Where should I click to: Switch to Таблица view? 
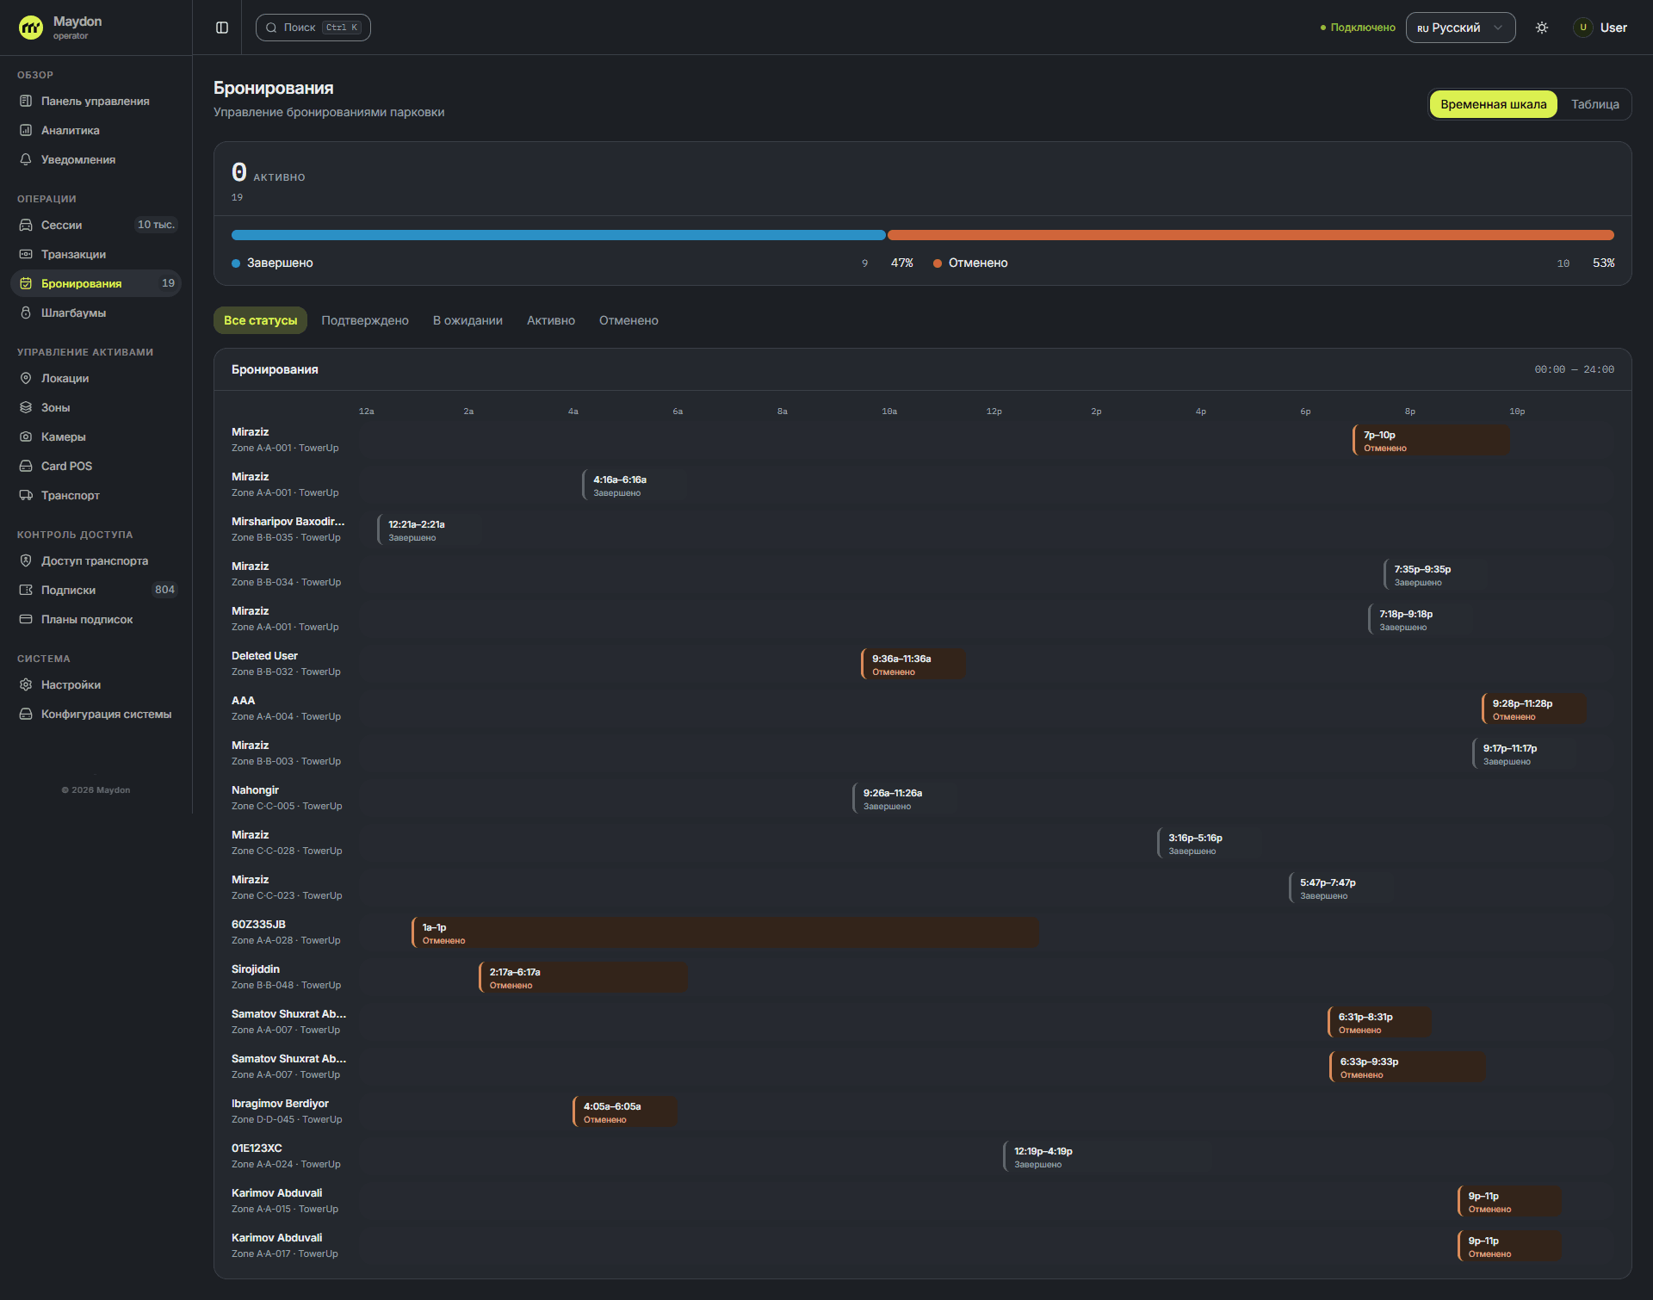coord(1594,104)
